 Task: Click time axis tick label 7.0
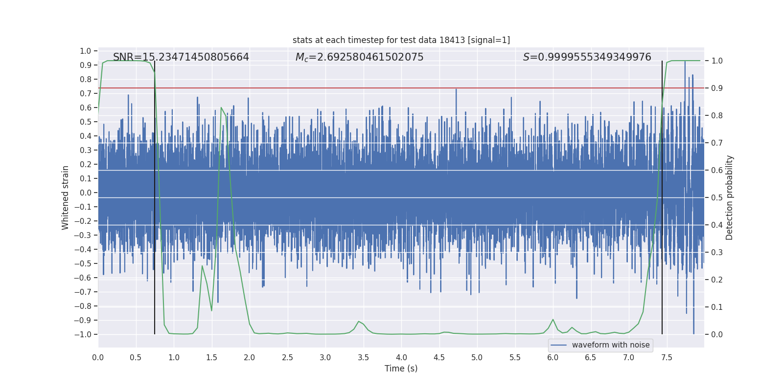click(629, 357)
